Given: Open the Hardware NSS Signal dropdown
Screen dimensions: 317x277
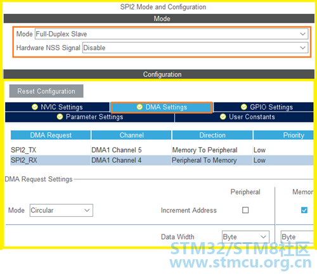Looking at the screenshot, I should tap(195, 48).
